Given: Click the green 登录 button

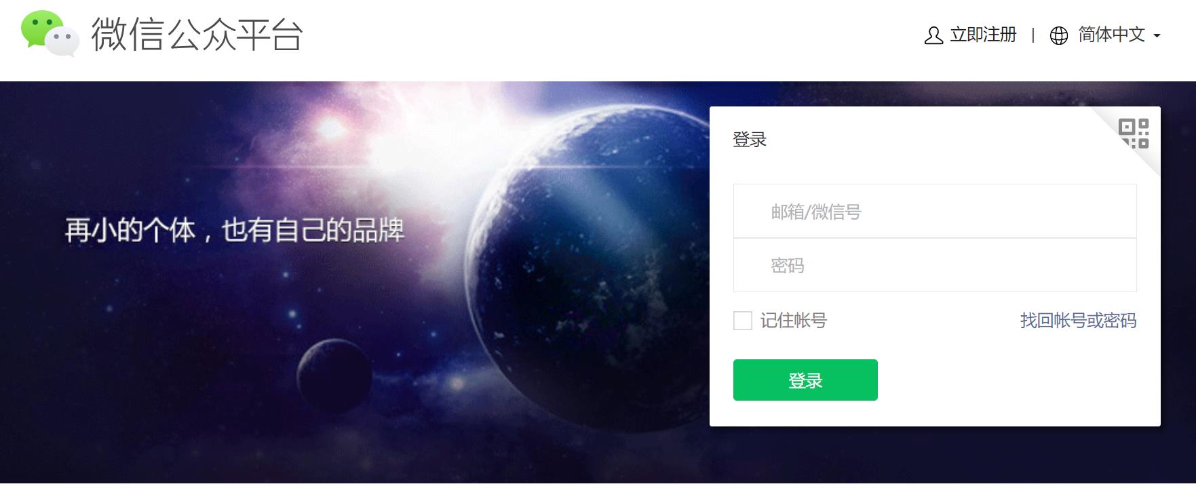Looking at the screenshot, I should click(805, 380).
